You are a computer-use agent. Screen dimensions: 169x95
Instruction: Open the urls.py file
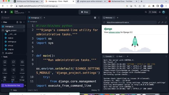click(x=11, y=45)
